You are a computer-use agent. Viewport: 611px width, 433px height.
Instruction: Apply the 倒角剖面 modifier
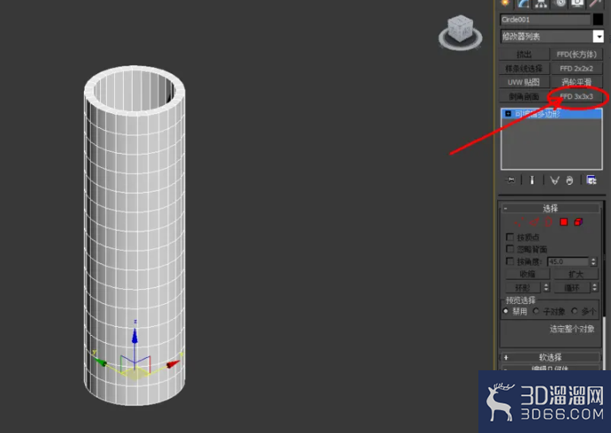pos(524,96)
